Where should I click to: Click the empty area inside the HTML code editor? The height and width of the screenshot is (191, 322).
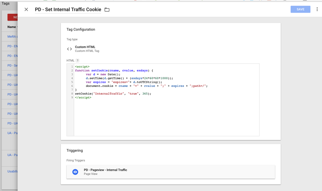[166, 117]
